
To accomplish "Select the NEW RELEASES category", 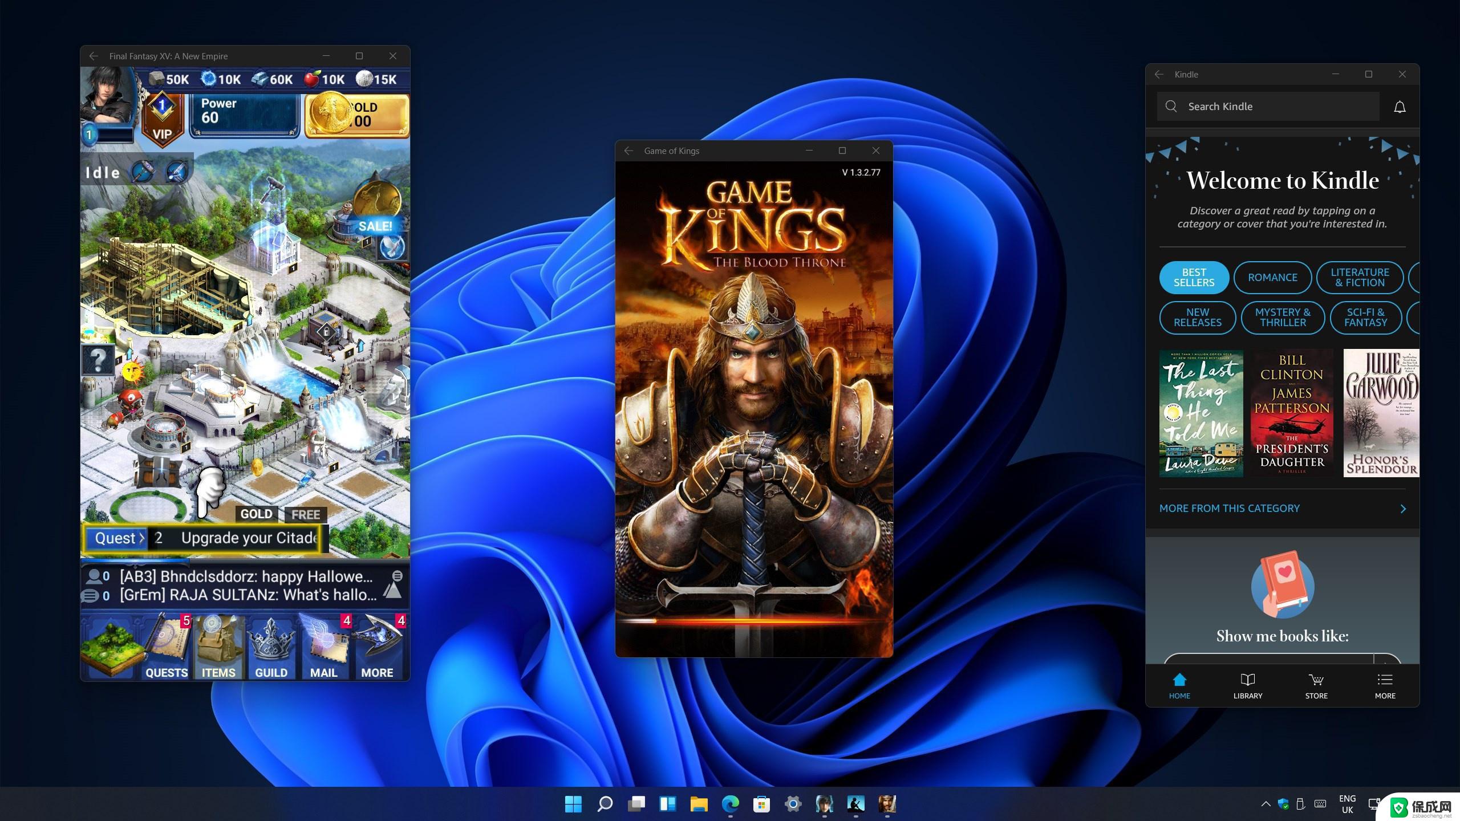I will (1197, 318).
